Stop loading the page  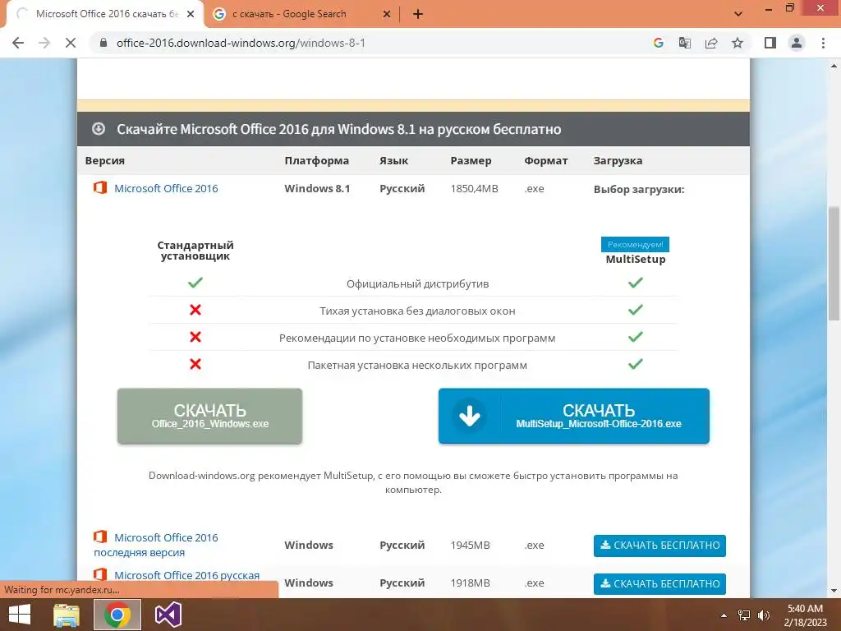pyautogui.click(x=71, y=43)
